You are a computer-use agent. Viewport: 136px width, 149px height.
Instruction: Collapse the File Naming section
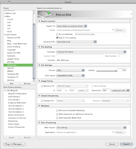pyautogui.click(x=39, y=47)
